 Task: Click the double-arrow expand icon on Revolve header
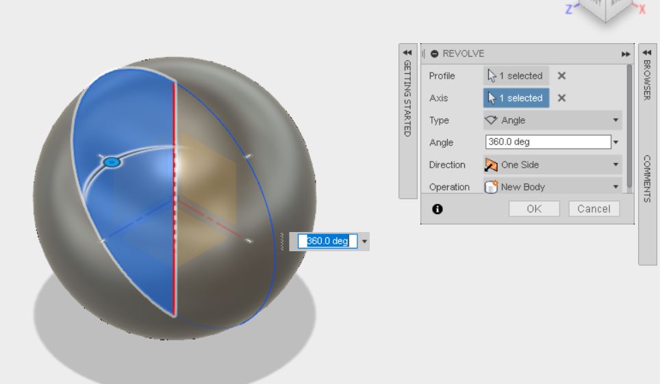click(626, 54)
